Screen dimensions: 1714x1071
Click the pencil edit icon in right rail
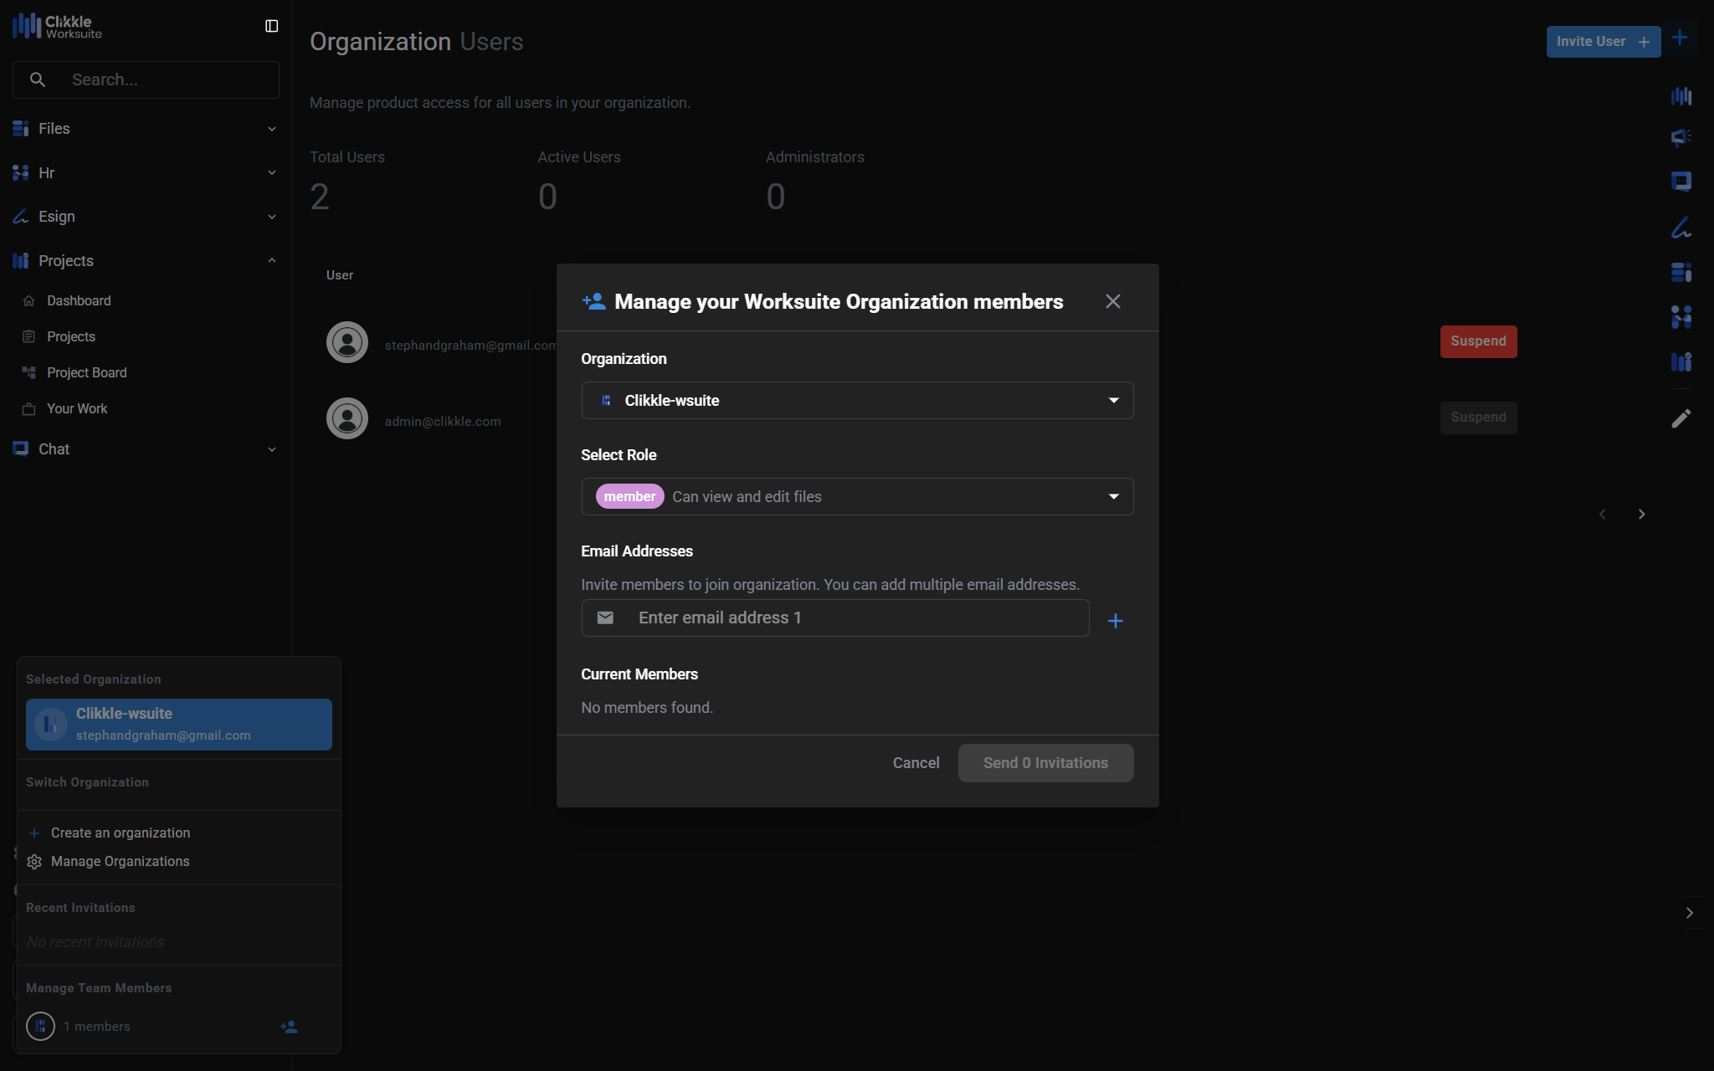pyautogui.click(x=1681, y=418)
